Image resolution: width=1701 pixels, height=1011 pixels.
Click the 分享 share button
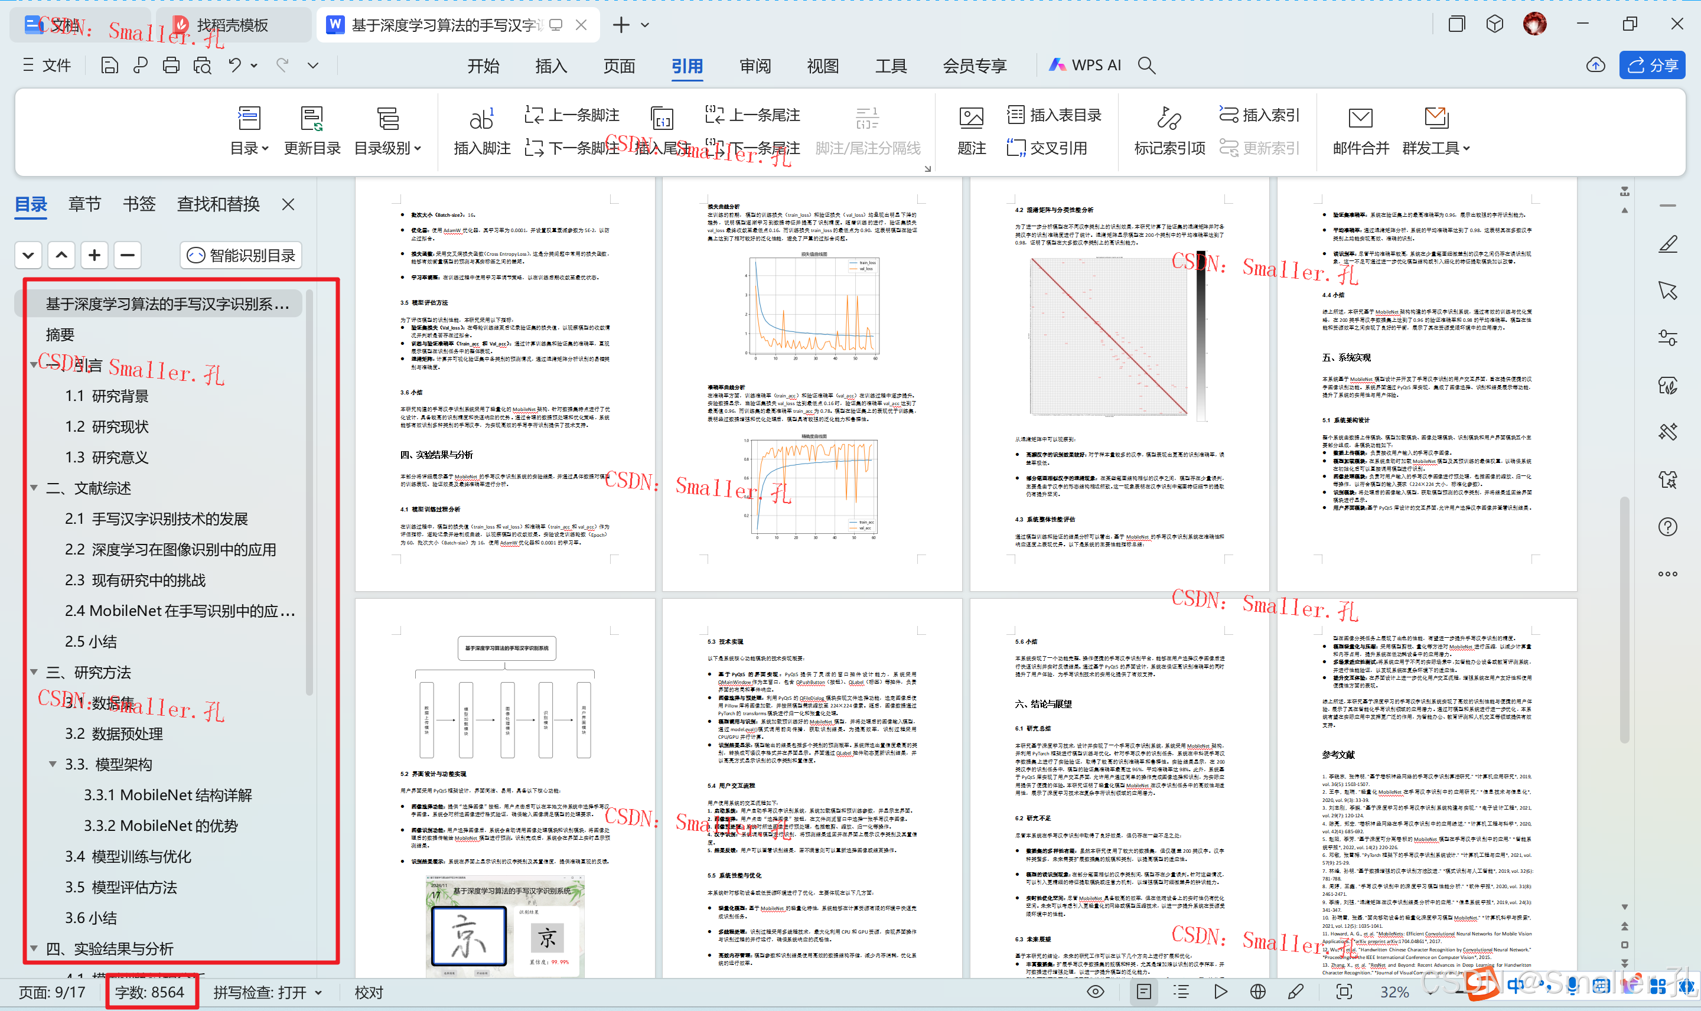(1652, 65)
